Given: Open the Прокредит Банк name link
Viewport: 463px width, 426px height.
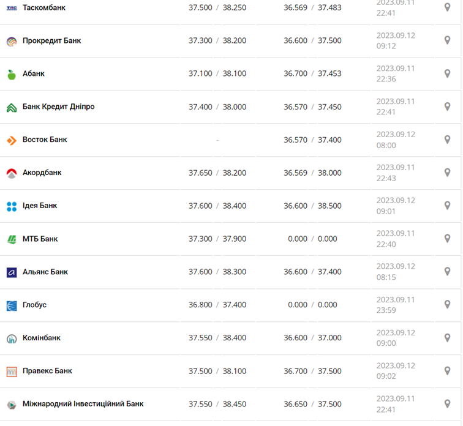Looking at the screenshot, I should [x=51, y=41].
